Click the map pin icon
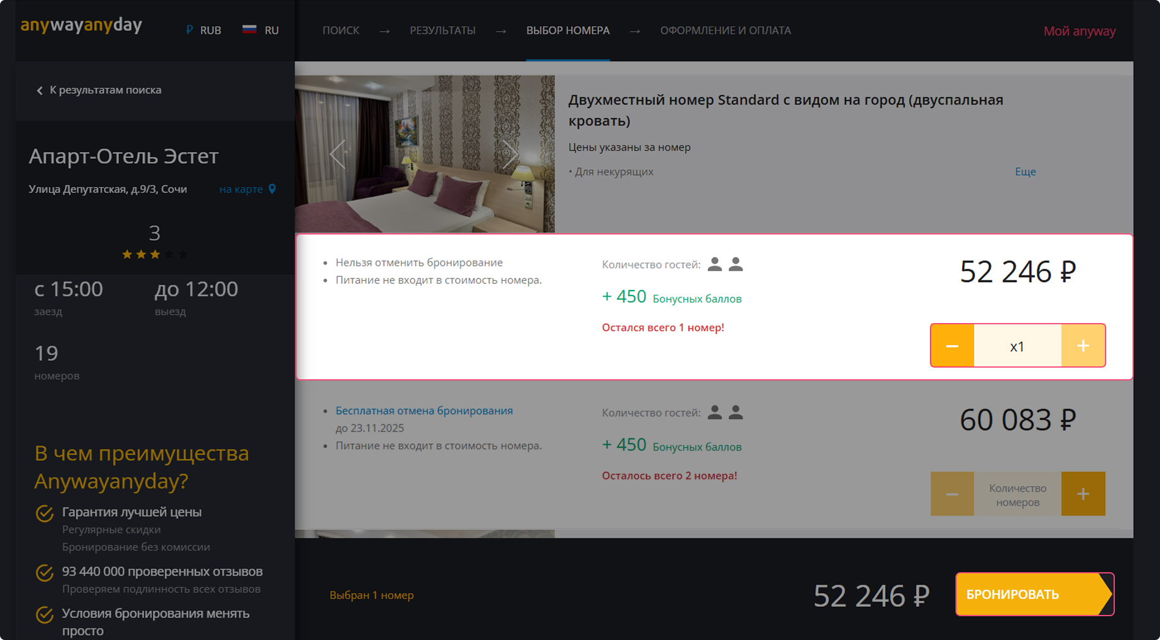The height and width of the screenshot is (640, 1160). click(272, 189)
